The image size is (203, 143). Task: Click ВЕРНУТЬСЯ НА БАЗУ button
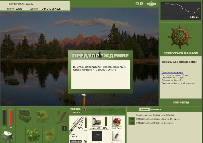tap(181, 53)
